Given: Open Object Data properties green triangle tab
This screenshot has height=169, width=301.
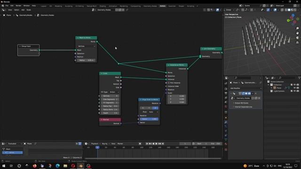Looking at the screenshot, I should click(226, 140).
